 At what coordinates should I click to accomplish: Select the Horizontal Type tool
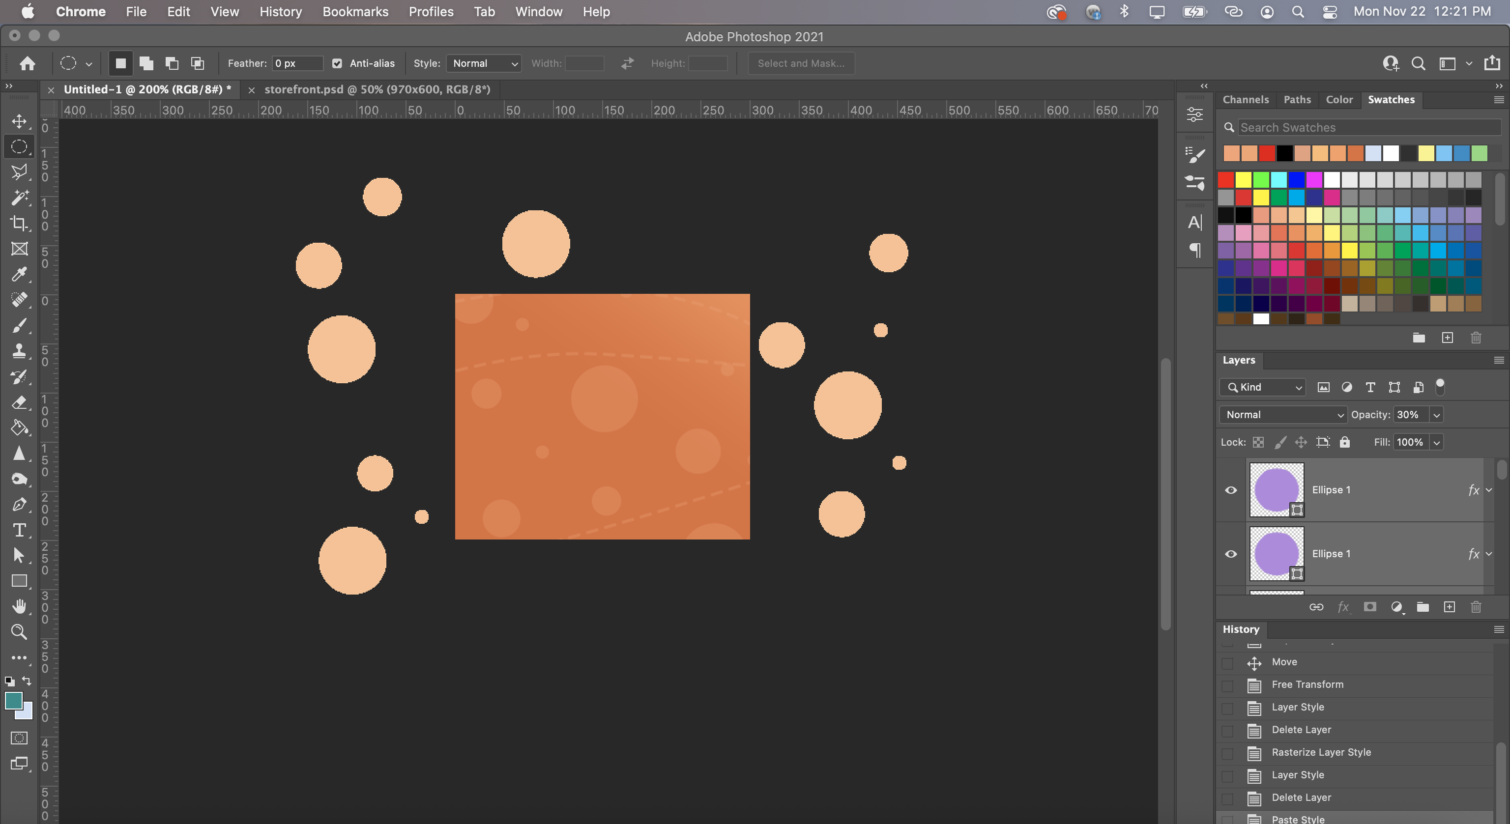[19, 530]
